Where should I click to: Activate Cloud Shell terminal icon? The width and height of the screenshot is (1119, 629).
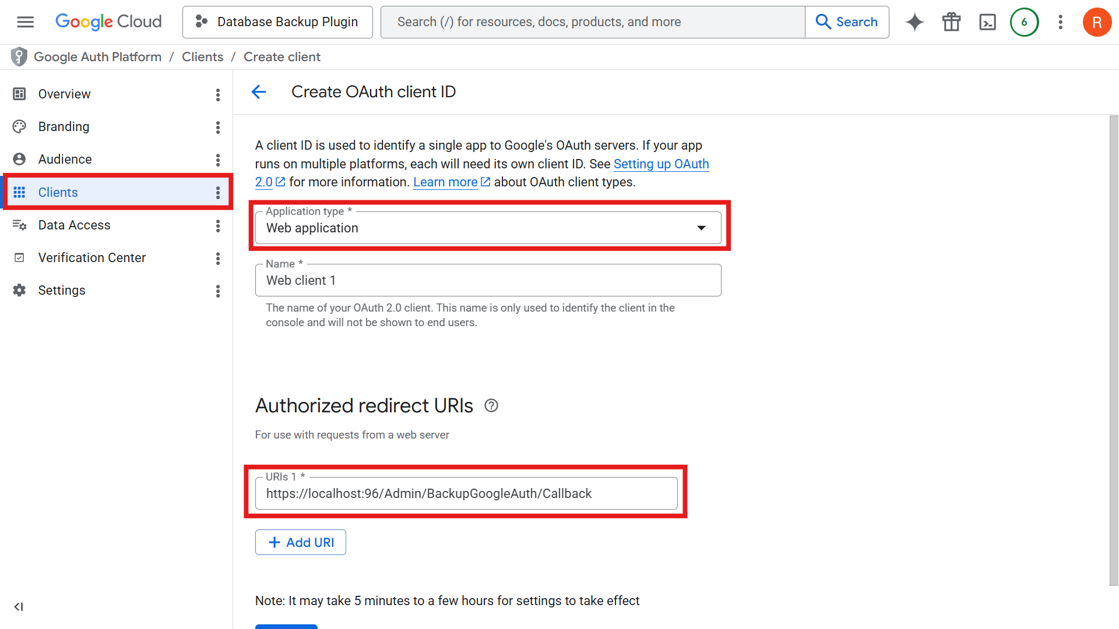988,22
